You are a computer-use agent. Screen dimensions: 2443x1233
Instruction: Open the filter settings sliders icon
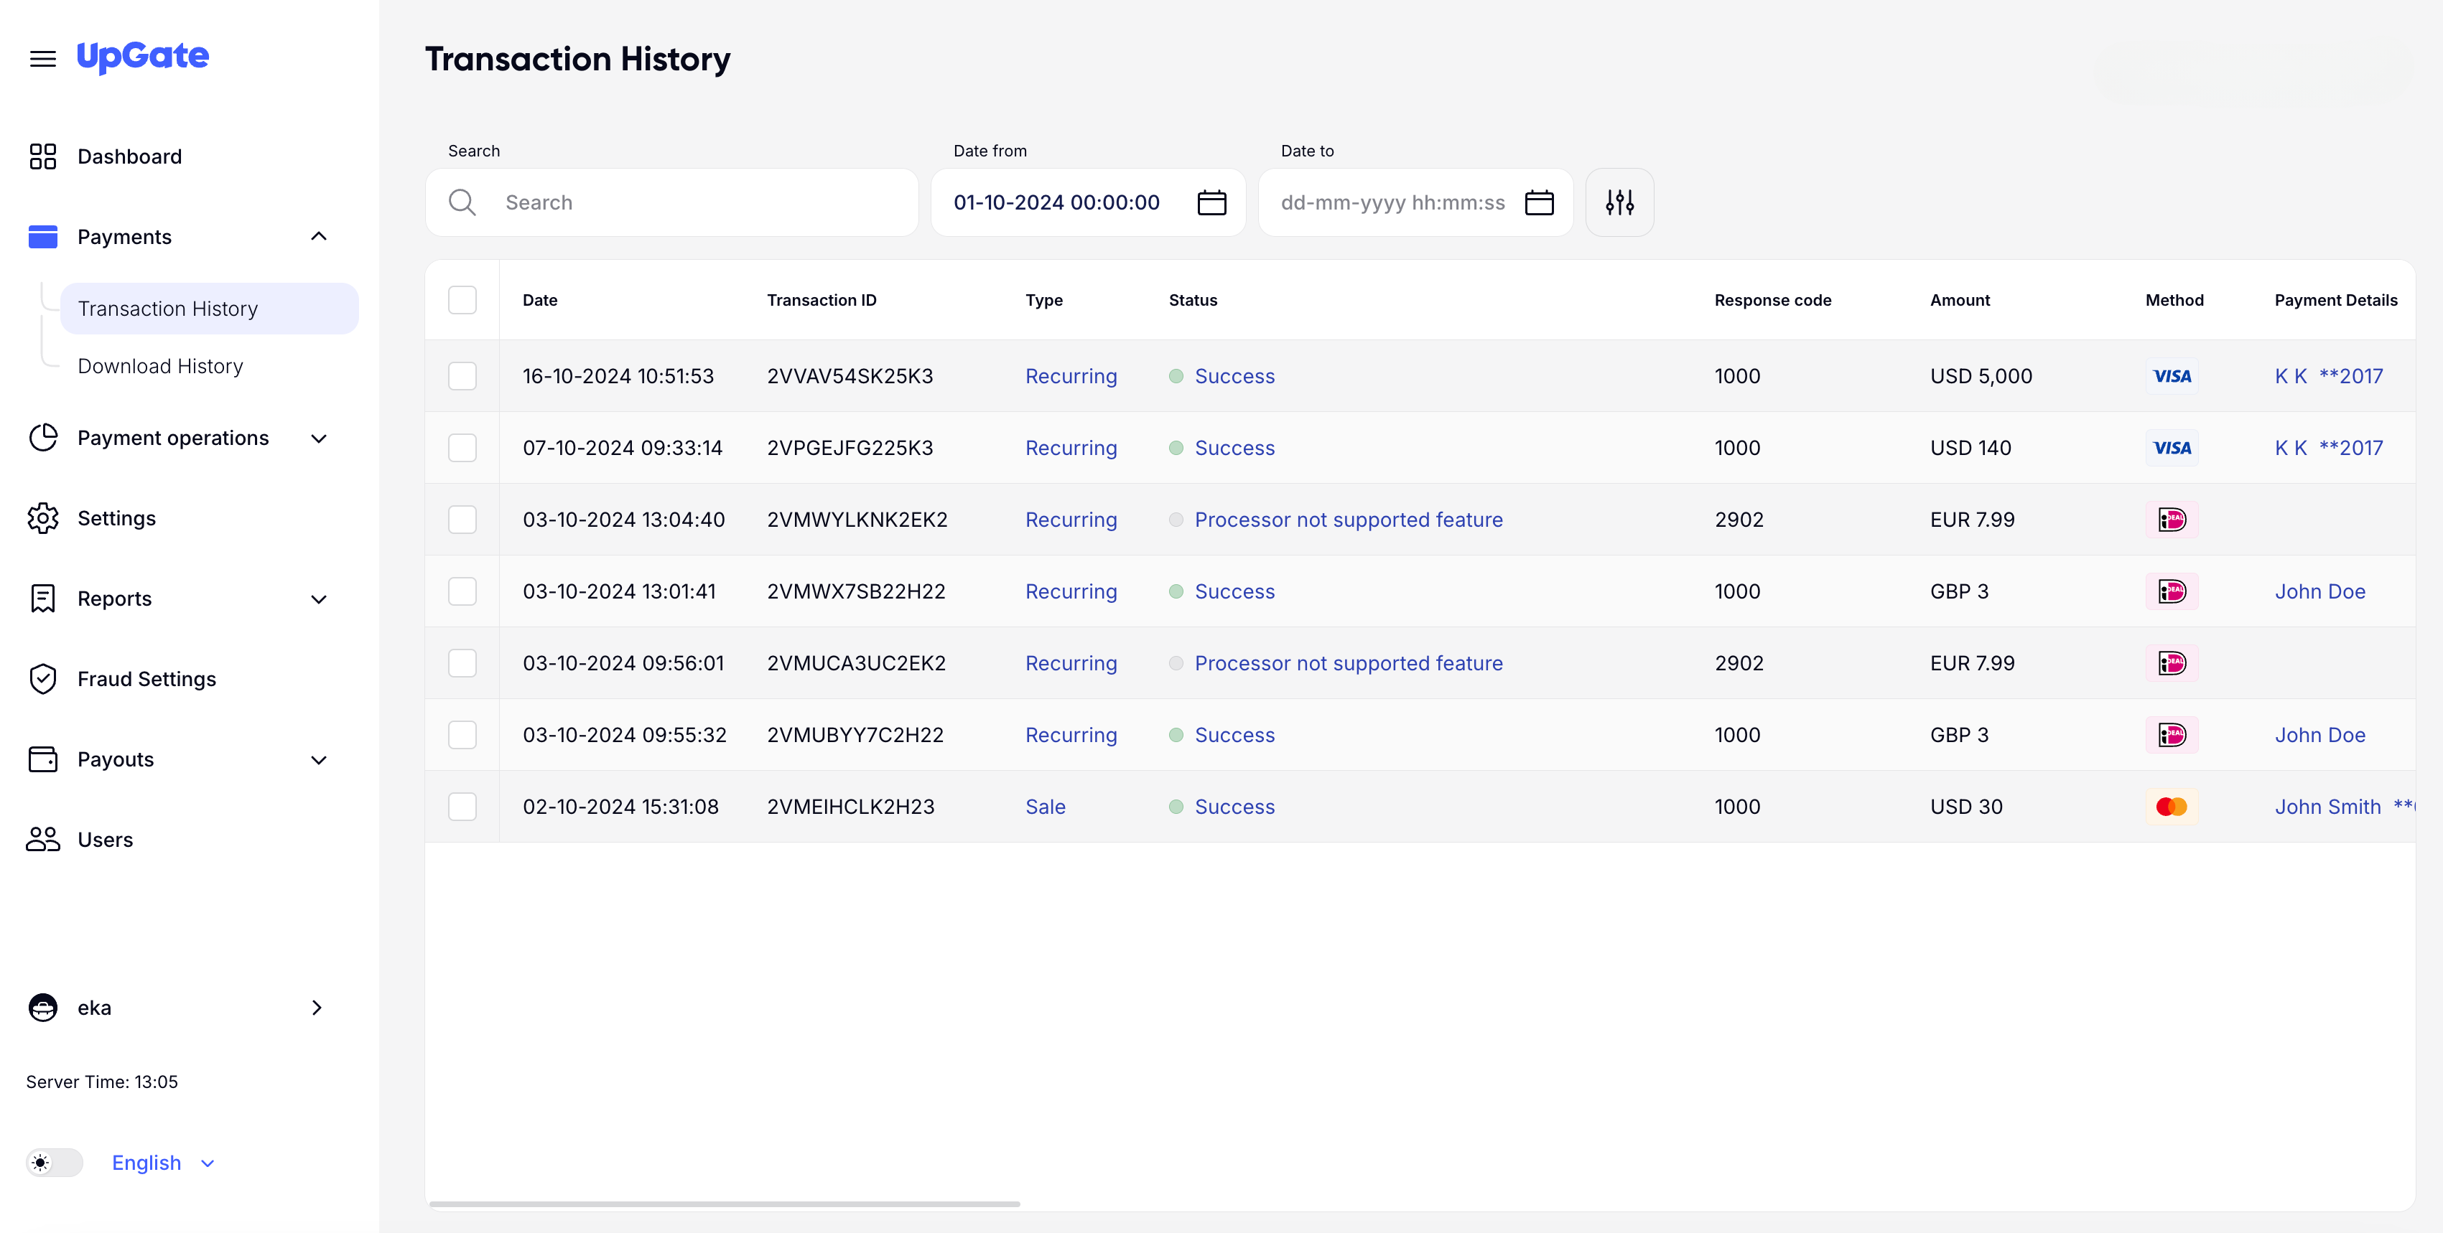(x=1619, y=202)
